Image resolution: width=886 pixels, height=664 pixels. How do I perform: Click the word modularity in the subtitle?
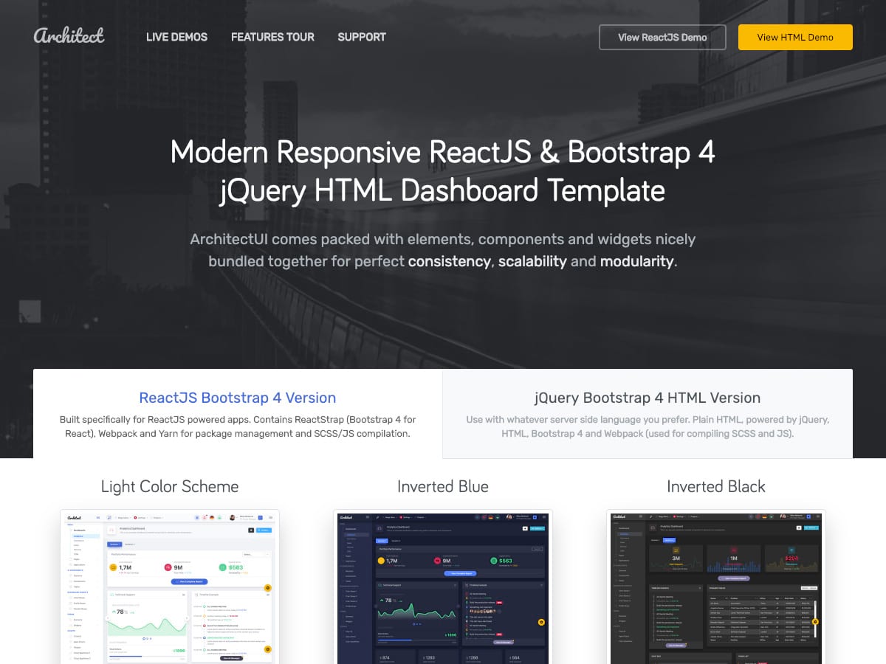[636, 261]
